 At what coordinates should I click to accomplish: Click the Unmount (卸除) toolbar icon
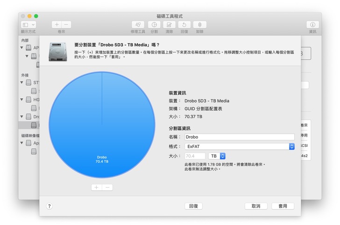click(x=200, y=25)
